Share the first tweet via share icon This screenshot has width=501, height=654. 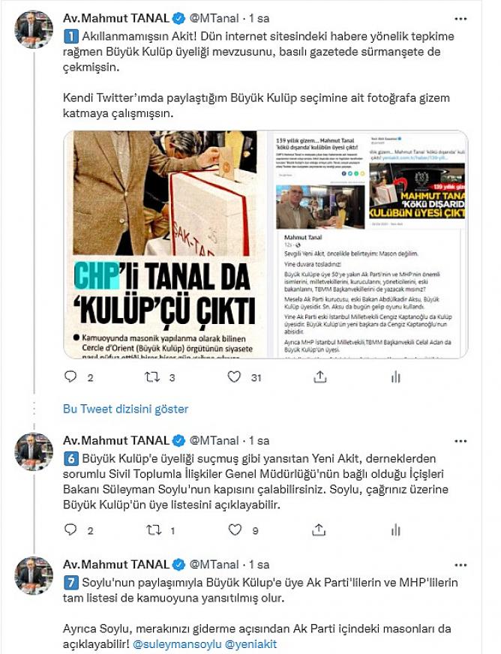pos(319,376)
